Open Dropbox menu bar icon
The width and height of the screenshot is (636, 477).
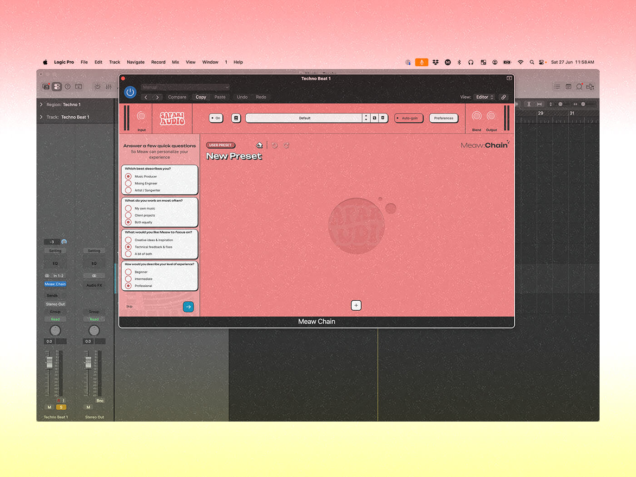436,62
